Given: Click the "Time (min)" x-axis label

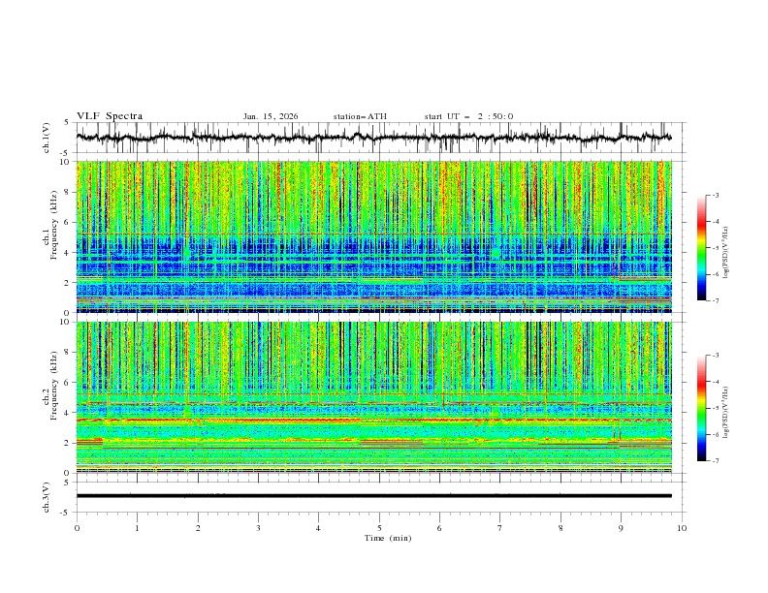Looking at the screenshot, I should pyautogui.click(x=388, y=538).
